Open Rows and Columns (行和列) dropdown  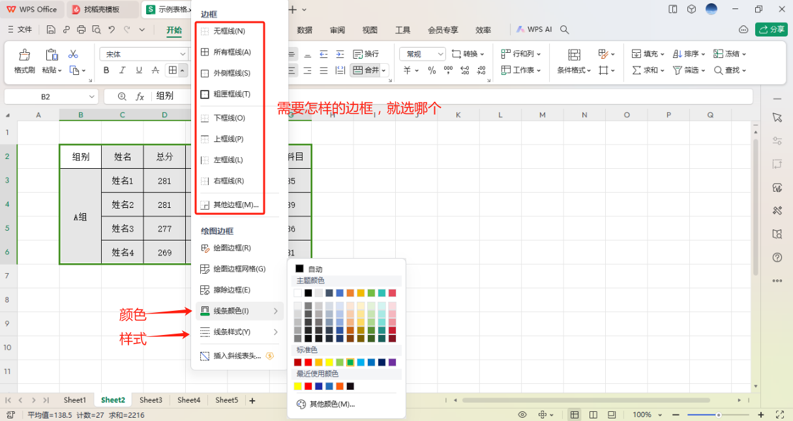[522, 54]
